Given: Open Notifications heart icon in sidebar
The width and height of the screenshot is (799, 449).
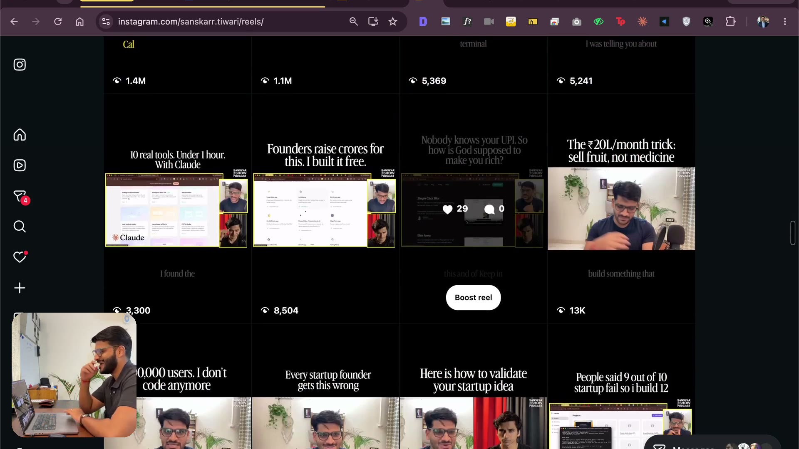Looking at the screenshot, I should 20,257.
